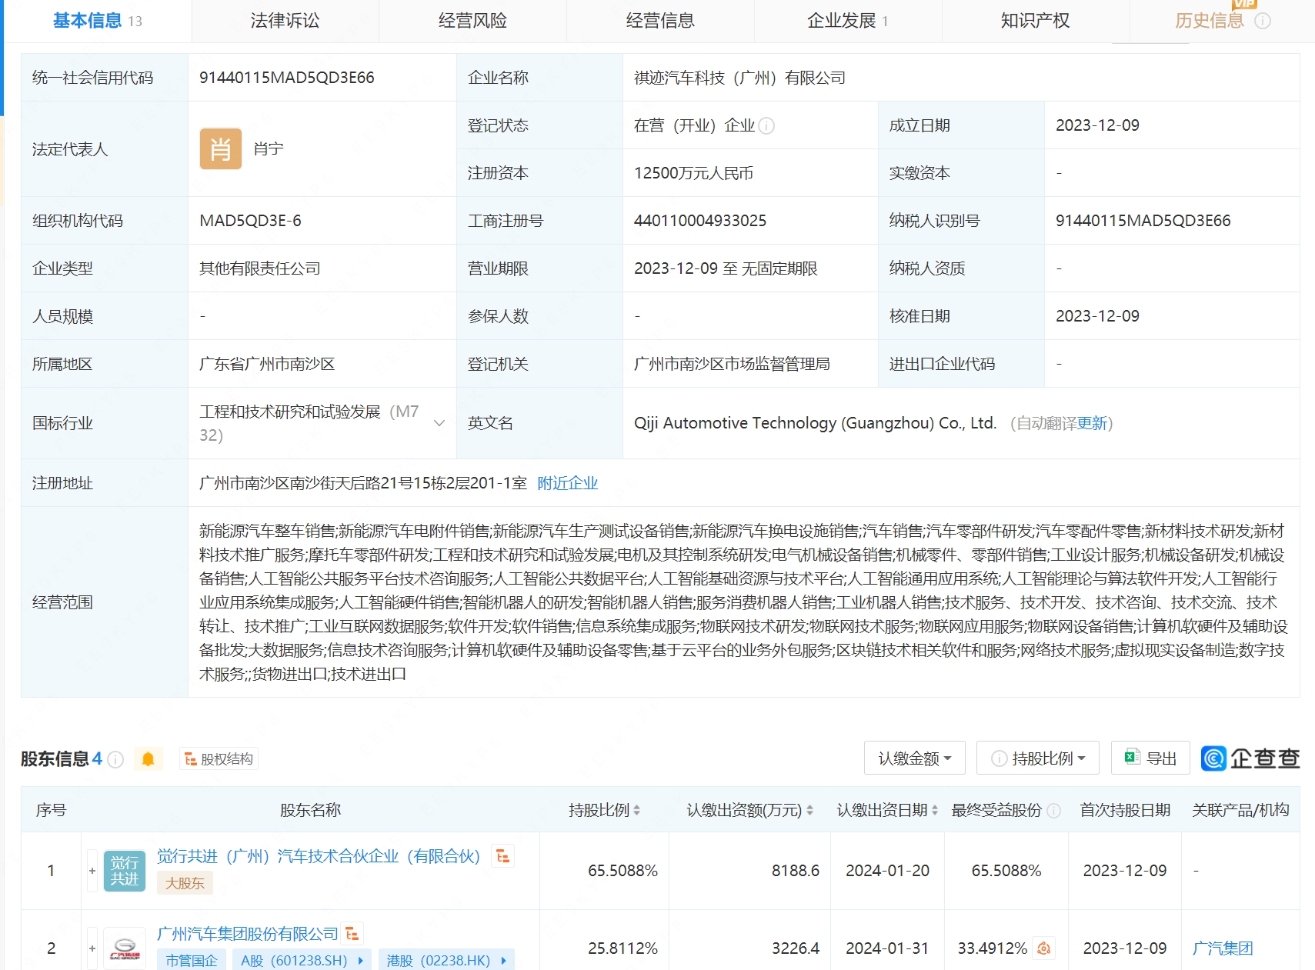Click the 大股东 tag
This screenshot has height=970, width=1315.
185,883
